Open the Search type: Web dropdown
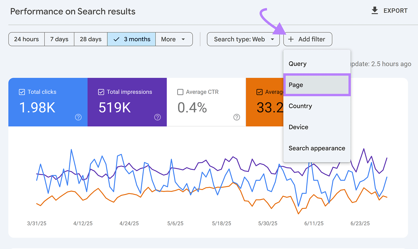This screenshot has height=249, width=418. coord(243,39)
